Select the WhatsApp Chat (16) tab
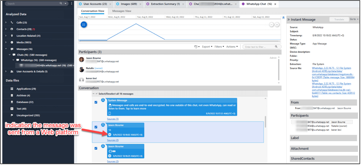This screenshot has height=165, width=361. tap(259, 4)
